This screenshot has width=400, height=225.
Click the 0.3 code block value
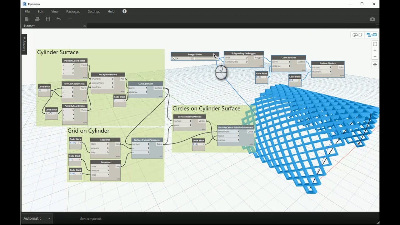pyautogui.click(x=258, y=77)
